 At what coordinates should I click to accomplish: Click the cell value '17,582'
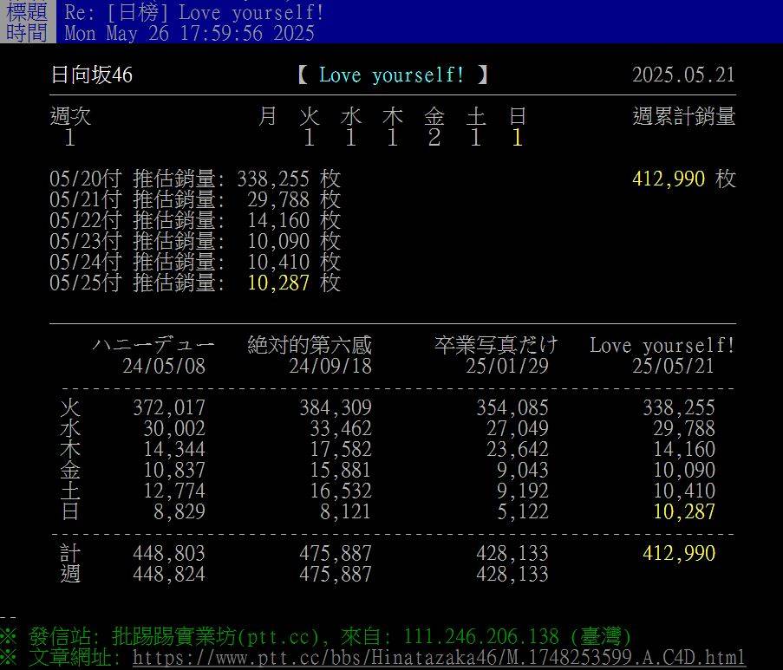341,449
